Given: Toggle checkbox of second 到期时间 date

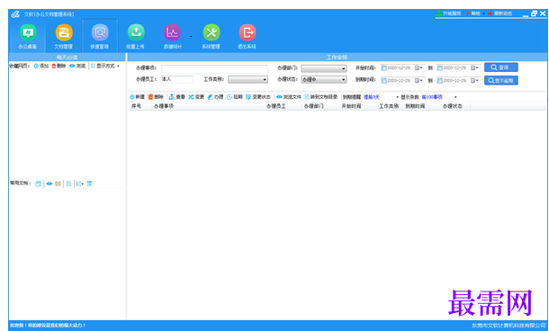Looking at the screenshot, I should (x=440, y=80).
